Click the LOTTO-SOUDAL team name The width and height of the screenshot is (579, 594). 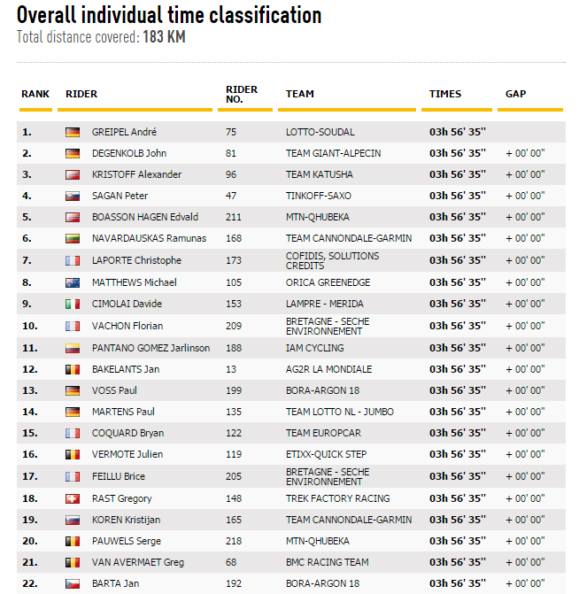pyautogui.click(x=320, y=132)
